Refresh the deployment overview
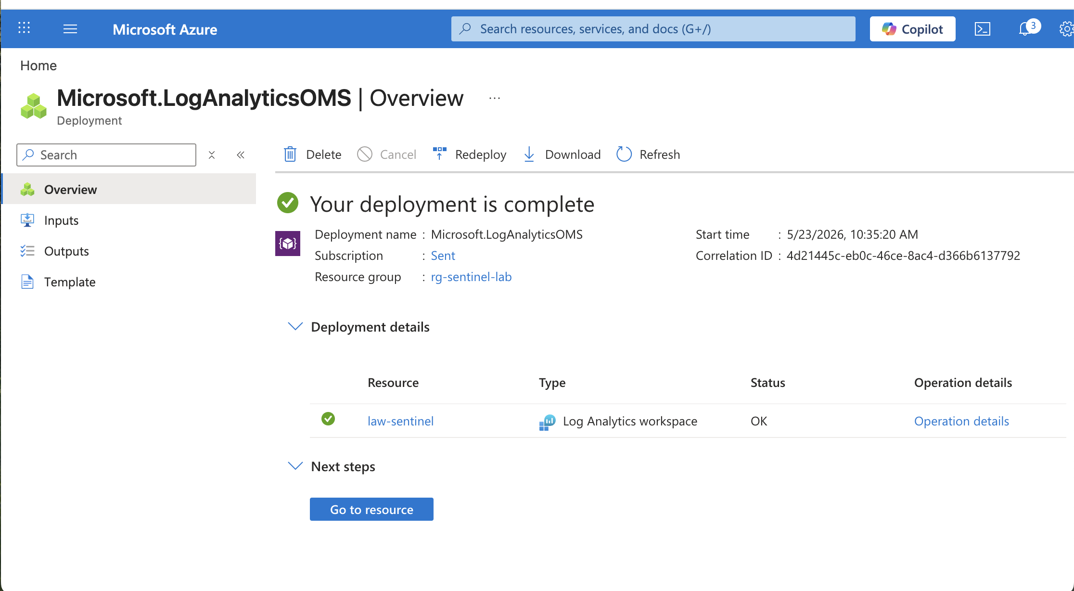Viewport: 1074px width, 591px height. pos(648,154)
